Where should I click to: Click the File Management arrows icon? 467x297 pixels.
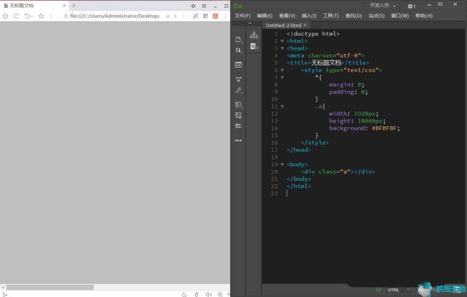238,50
